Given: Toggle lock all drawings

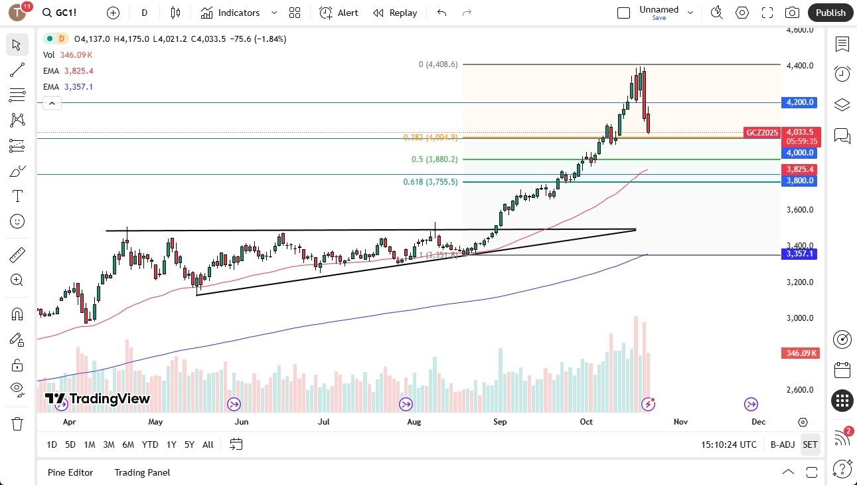Looking at the screenshot, I should [x=17, y=364].
